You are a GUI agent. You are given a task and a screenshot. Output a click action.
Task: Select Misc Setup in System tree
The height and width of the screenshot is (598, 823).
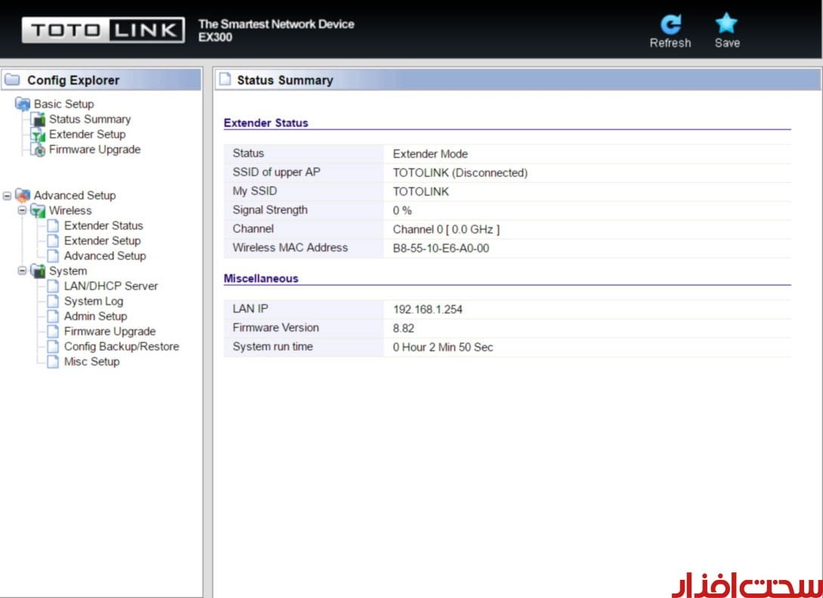tap(91, 362)
